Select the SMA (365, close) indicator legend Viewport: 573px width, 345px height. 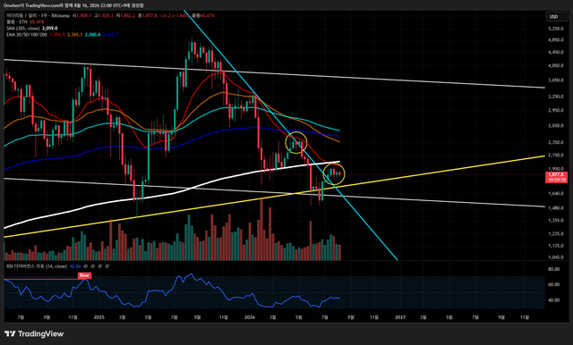pyautogui.click(x=22, y=28)
